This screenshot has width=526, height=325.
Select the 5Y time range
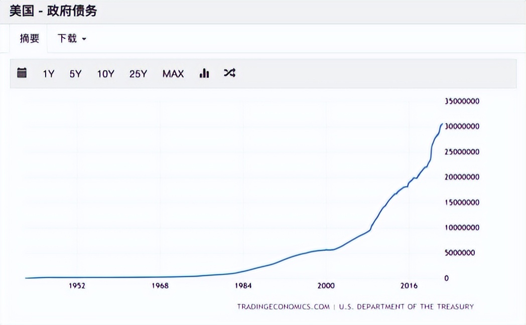coord(75,74)
